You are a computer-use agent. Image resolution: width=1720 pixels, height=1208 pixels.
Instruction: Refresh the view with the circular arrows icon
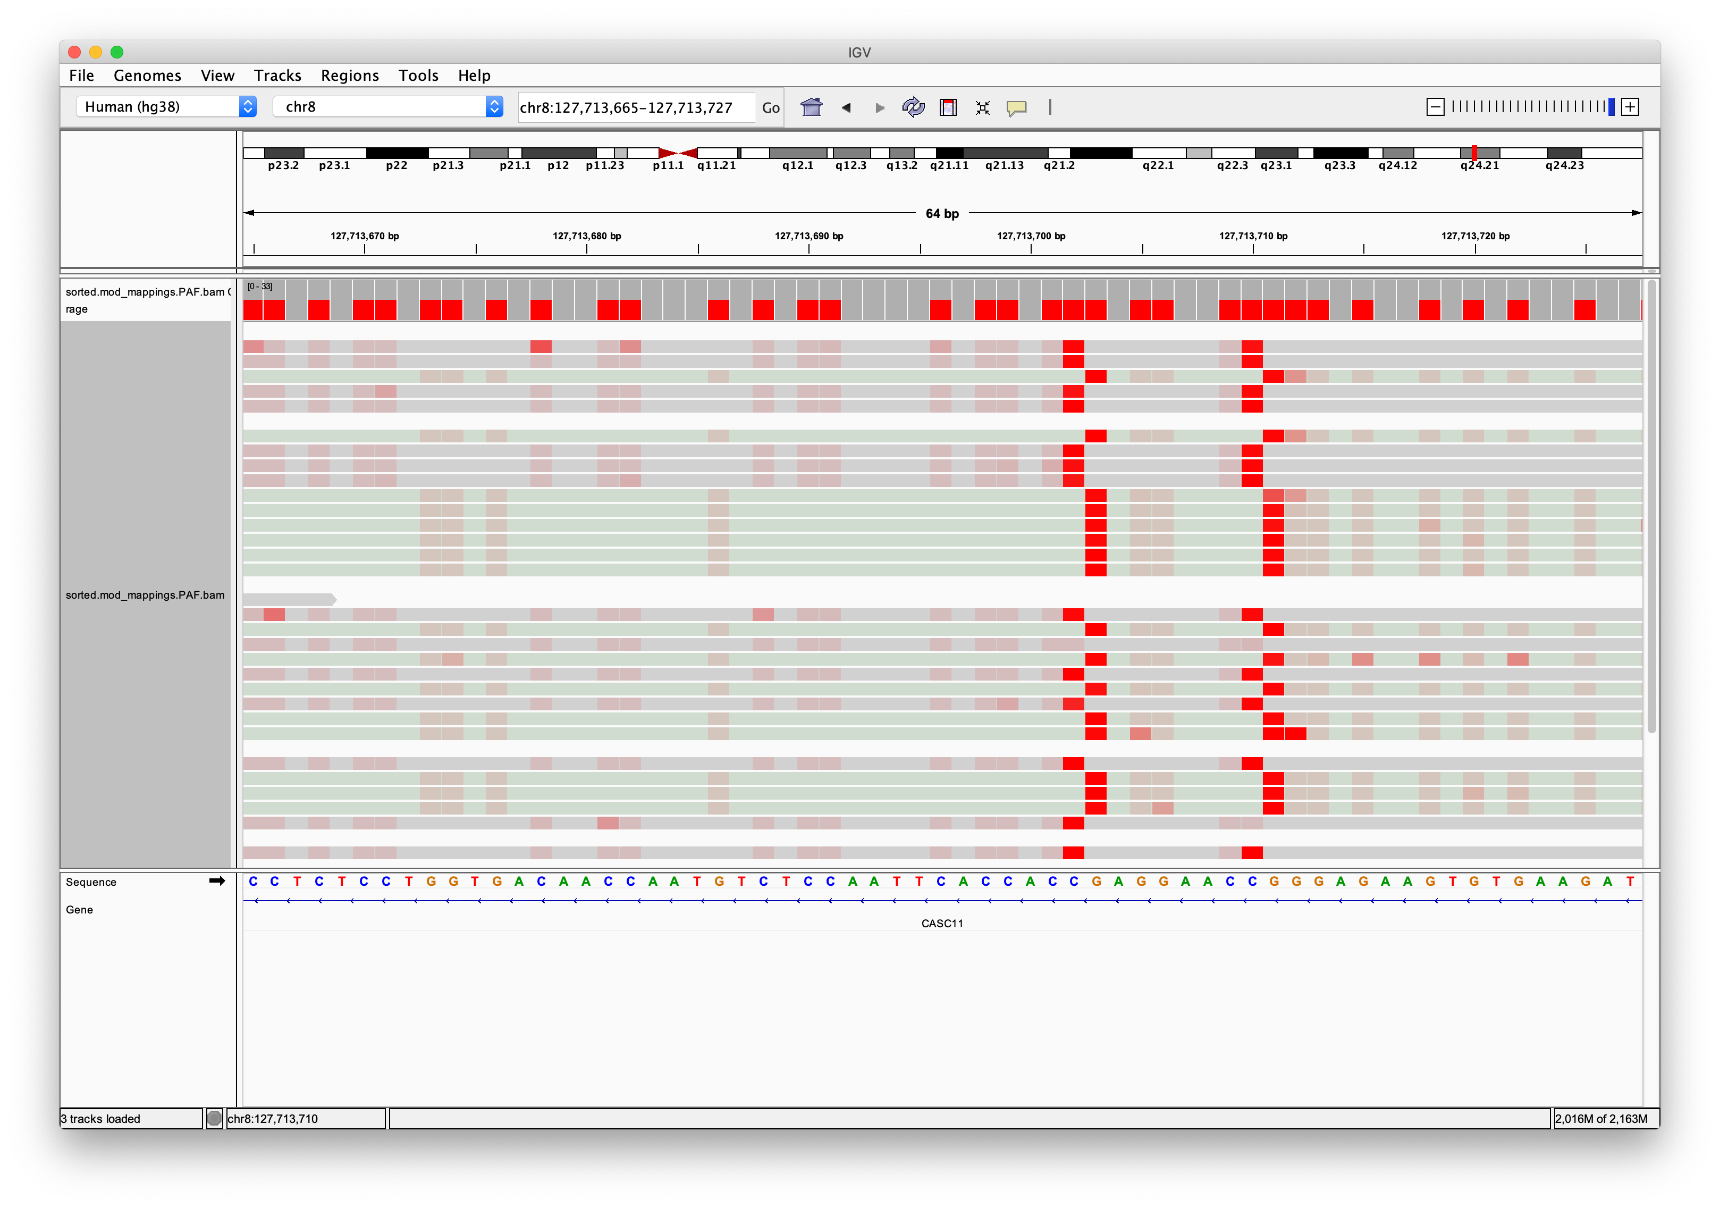[913, 107]
